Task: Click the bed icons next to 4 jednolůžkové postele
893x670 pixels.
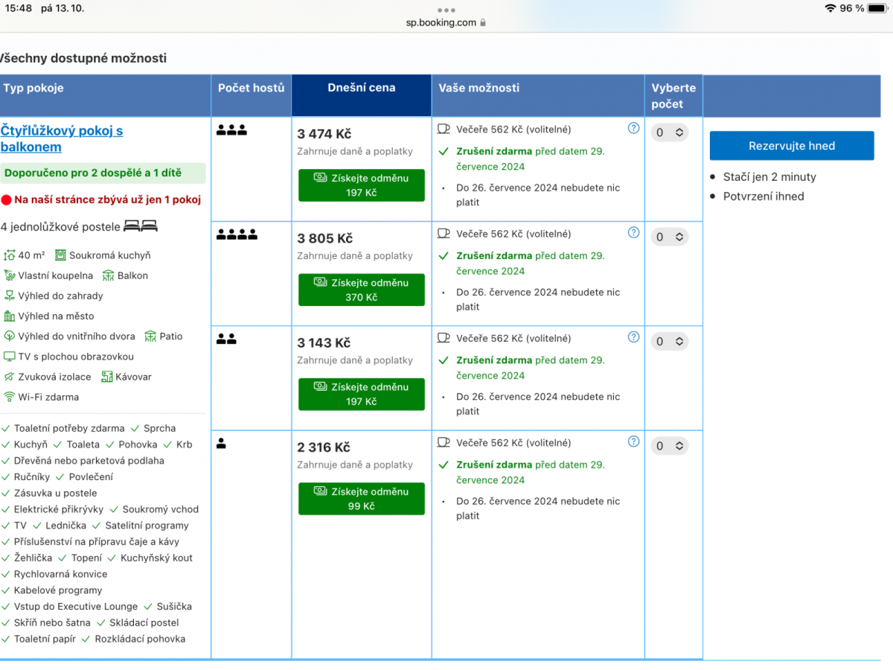Action: pyautogui.click(x=141, y=226)
